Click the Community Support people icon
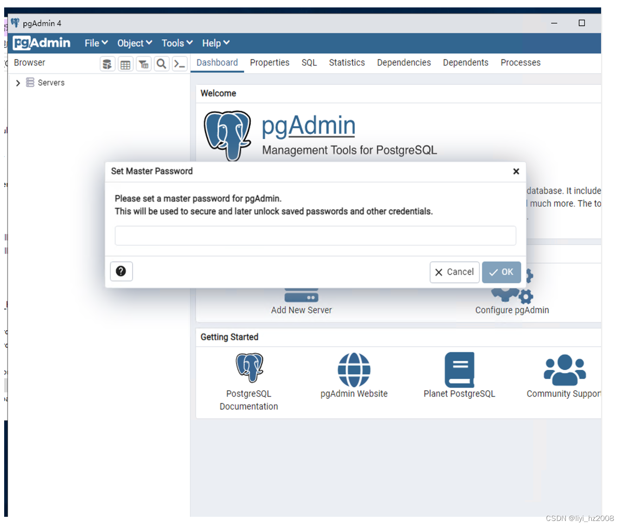 pyautogui.click(x=564, y=370)
